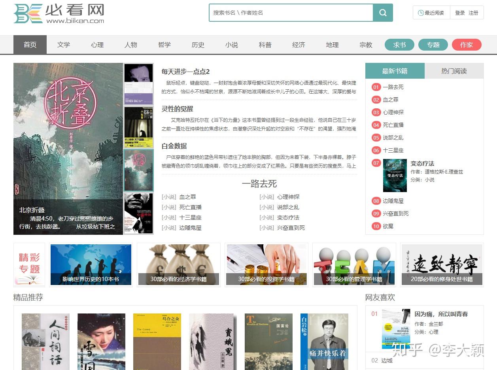This screenshot has width=497, height=370.
Task: Open the 人物 category
Action: 130,45
